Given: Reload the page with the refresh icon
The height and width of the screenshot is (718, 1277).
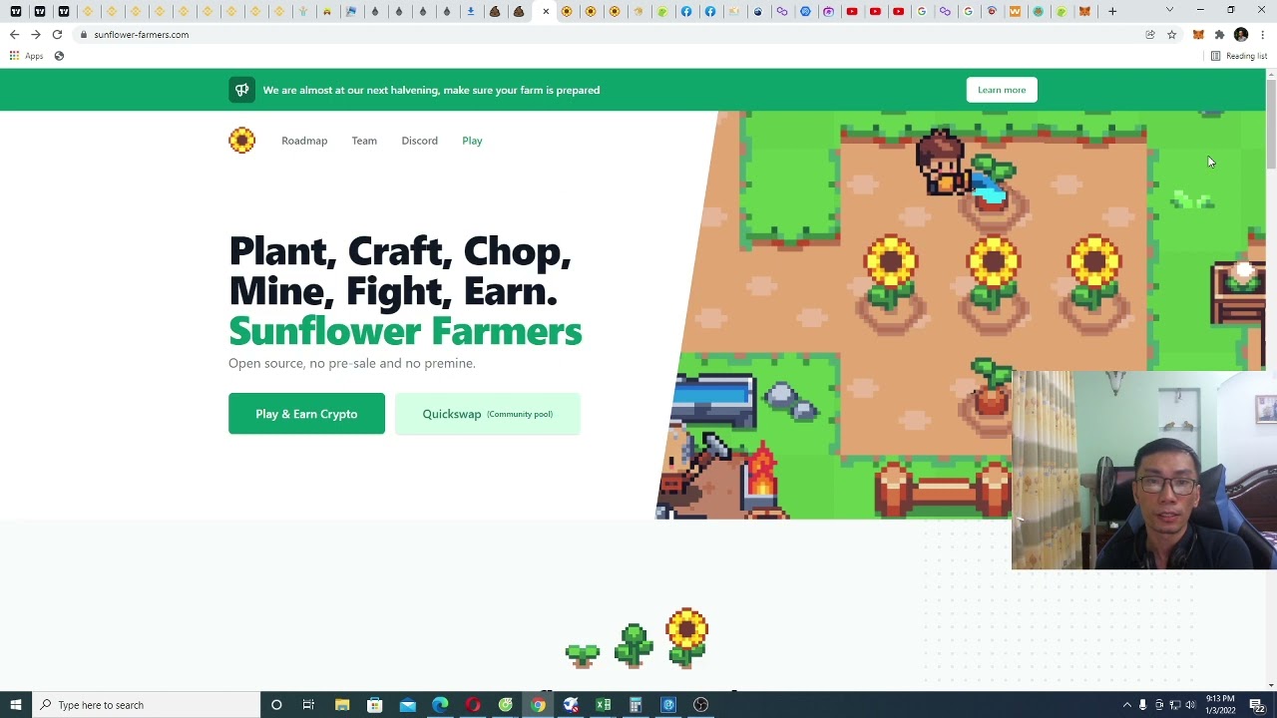Looking at the screenshot, I should 57,35.
